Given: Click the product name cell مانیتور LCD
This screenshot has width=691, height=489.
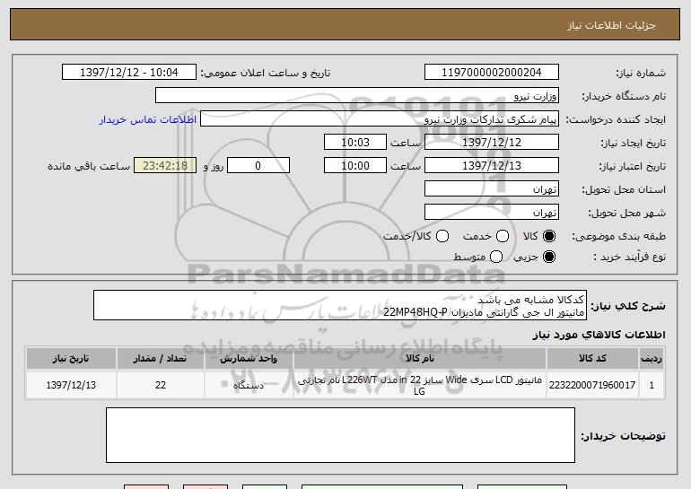Looking at the screenshot, I should pyautogui.click(x=420, y=385).
